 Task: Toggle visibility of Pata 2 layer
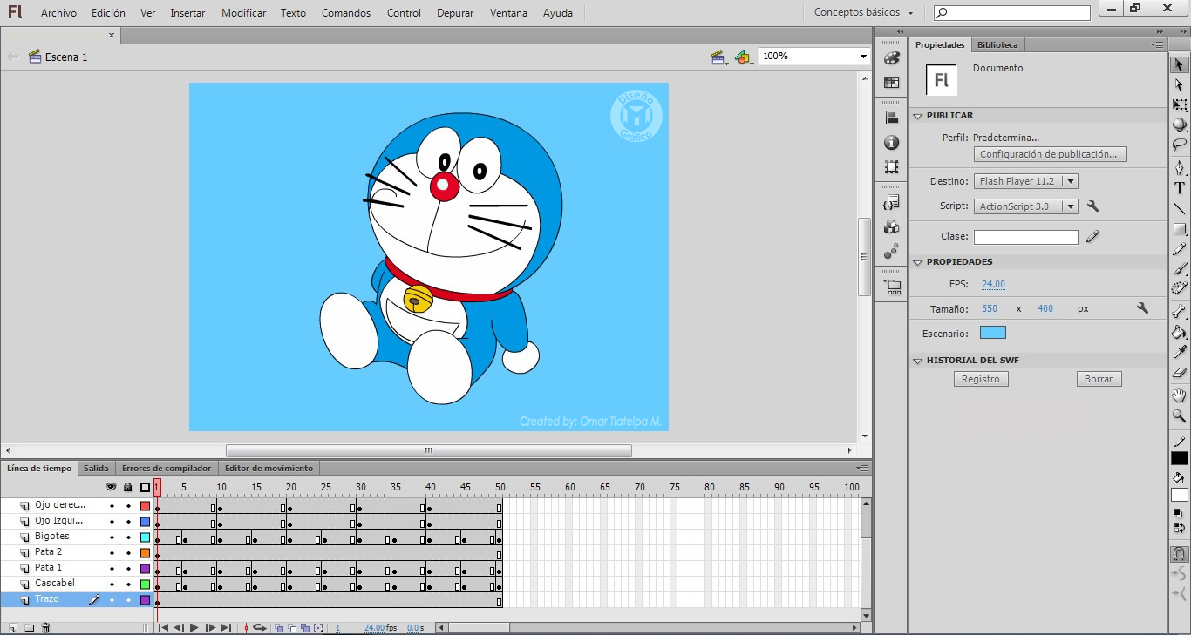(x=112, y=553)
